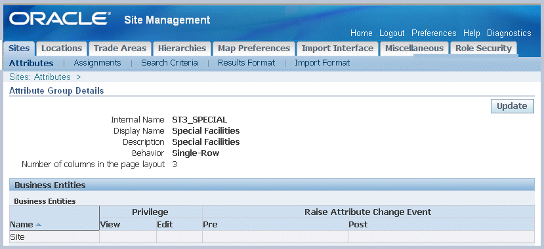This screenshot has width=544, height=249.
Task: Click the Attribute Group Details heading
Action: coord(56,90)
